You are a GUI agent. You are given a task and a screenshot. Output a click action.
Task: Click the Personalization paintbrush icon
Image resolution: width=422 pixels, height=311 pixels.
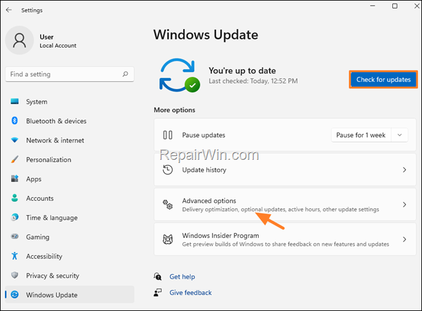(x=14, y=159)
